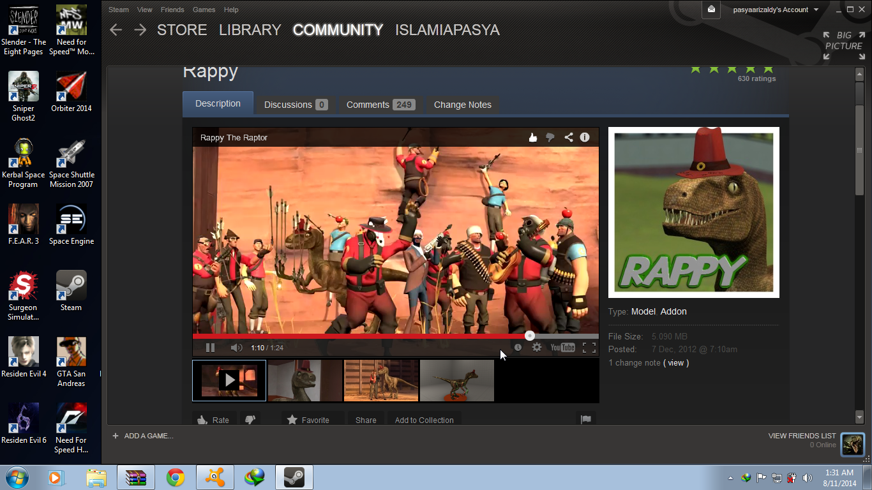Go to COMMUNITY section
The image size is (872, 490).
coord(338,30)
